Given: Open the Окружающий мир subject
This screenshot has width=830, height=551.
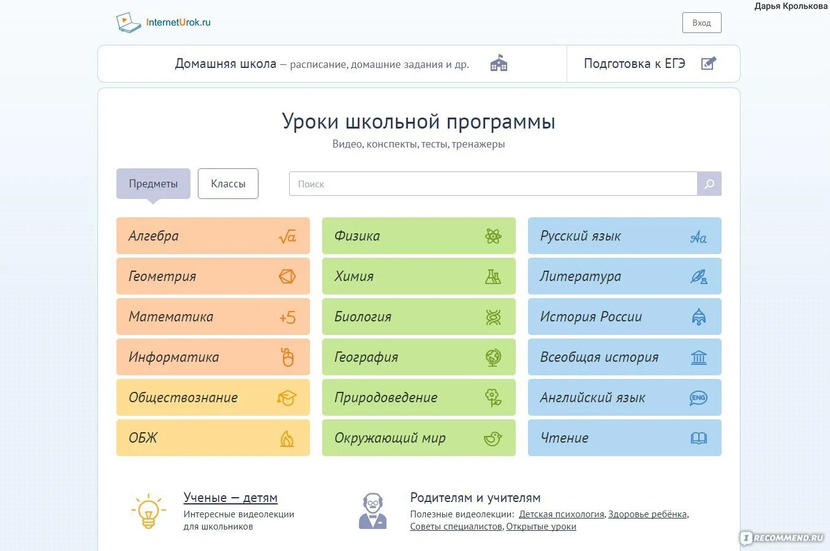Looking at the screenshot, I should tap(419, 438).
